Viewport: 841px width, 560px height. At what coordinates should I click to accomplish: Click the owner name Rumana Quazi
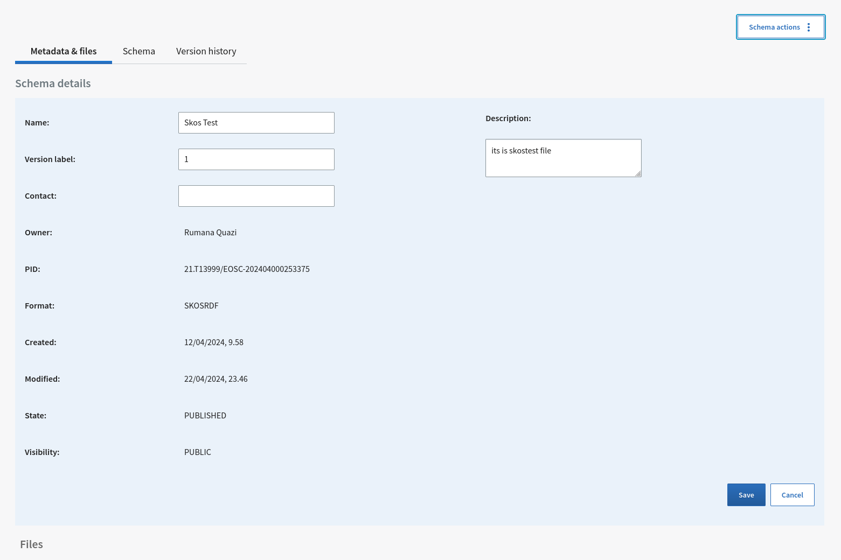[x=211, y=233]
